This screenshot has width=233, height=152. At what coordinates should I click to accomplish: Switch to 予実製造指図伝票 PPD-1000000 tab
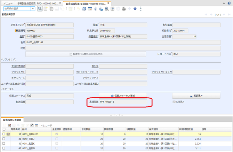tap(38, 3)
